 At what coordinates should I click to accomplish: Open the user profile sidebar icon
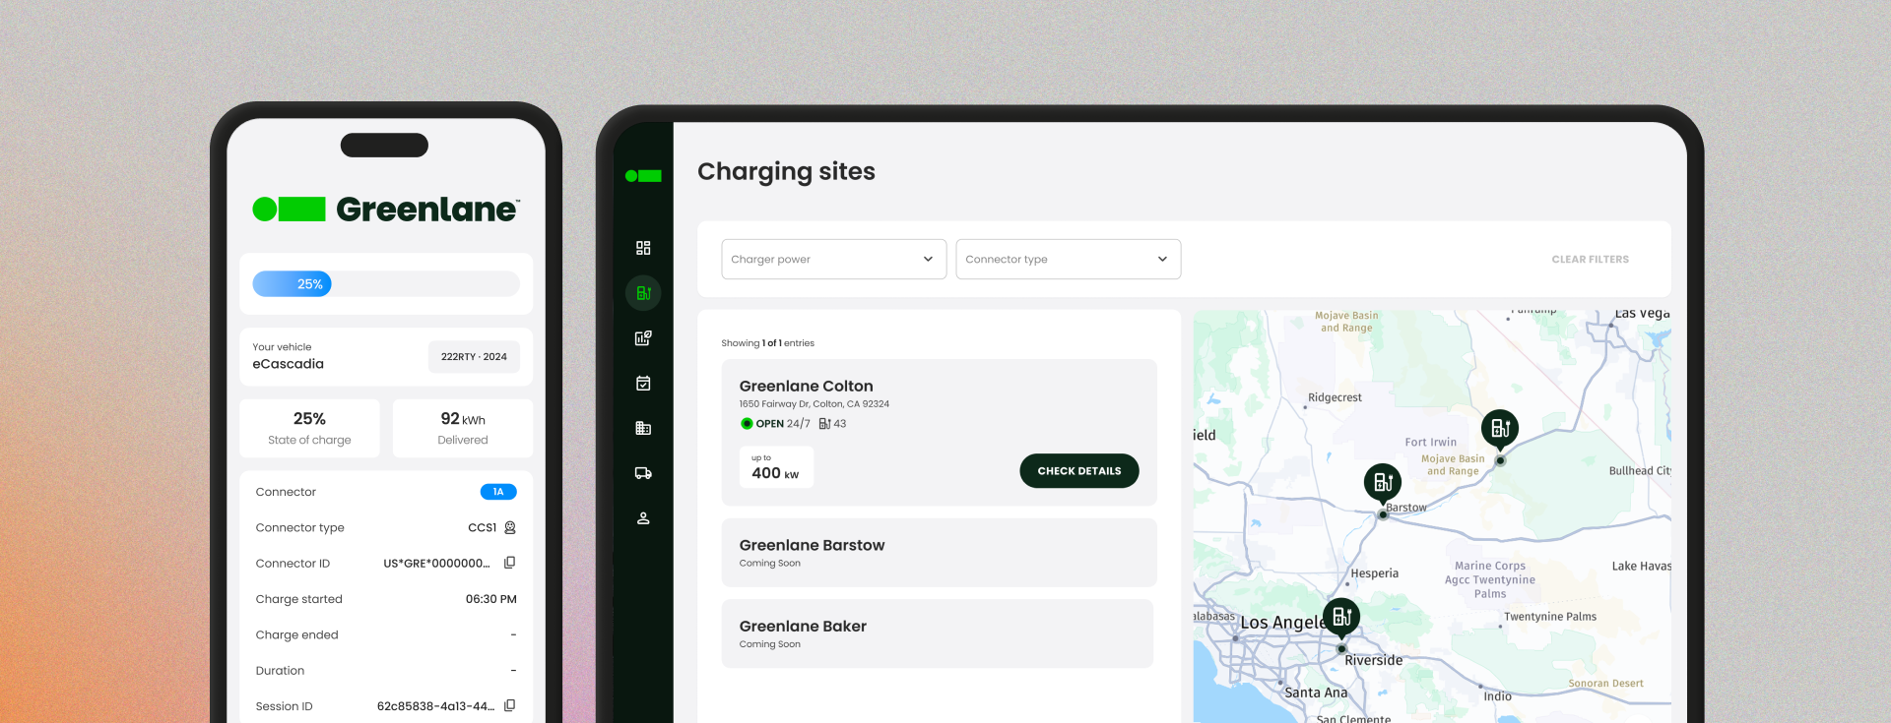click(x=643, y=518)
